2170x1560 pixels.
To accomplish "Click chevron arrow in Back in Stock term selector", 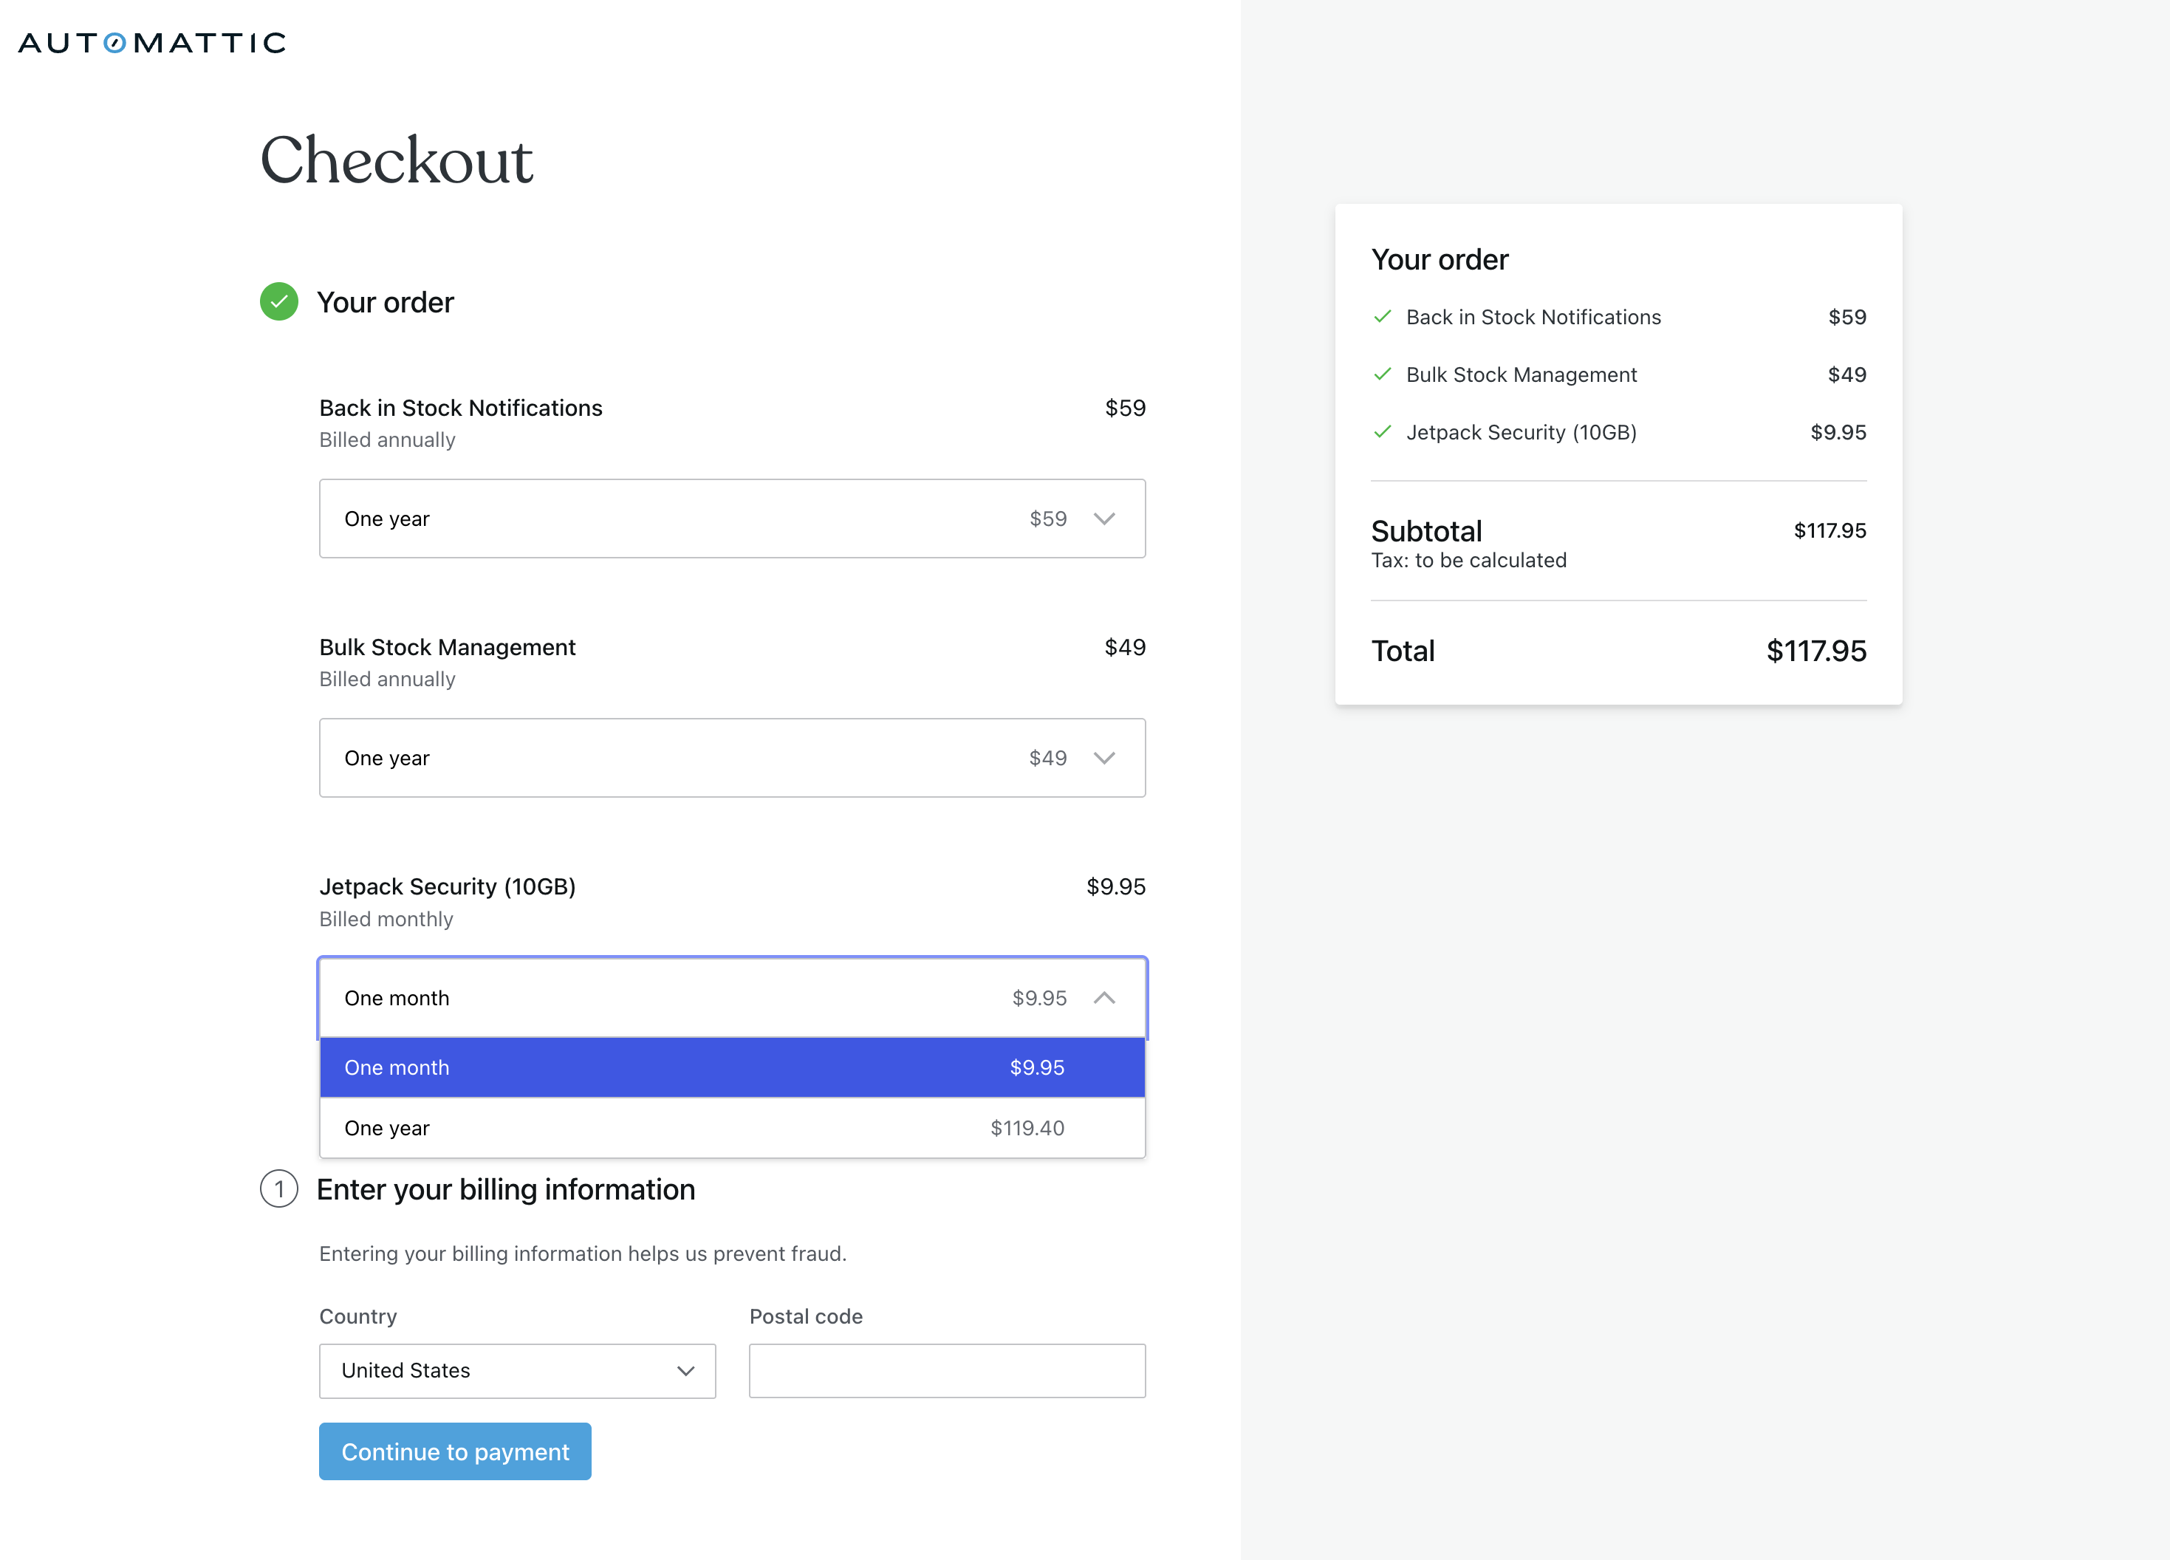I will pyautogui.click(x=1104, y=519).
